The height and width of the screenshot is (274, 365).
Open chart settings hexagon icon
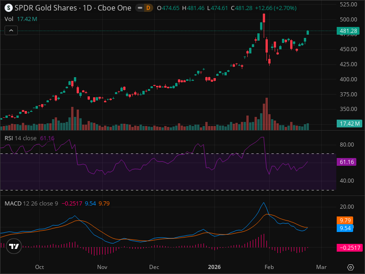click(350, 267)
